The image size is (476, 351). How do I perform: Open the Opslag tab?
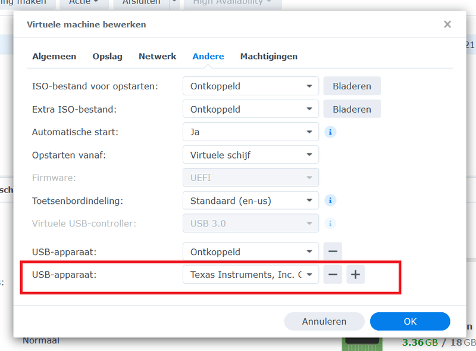tap(108, 56)
